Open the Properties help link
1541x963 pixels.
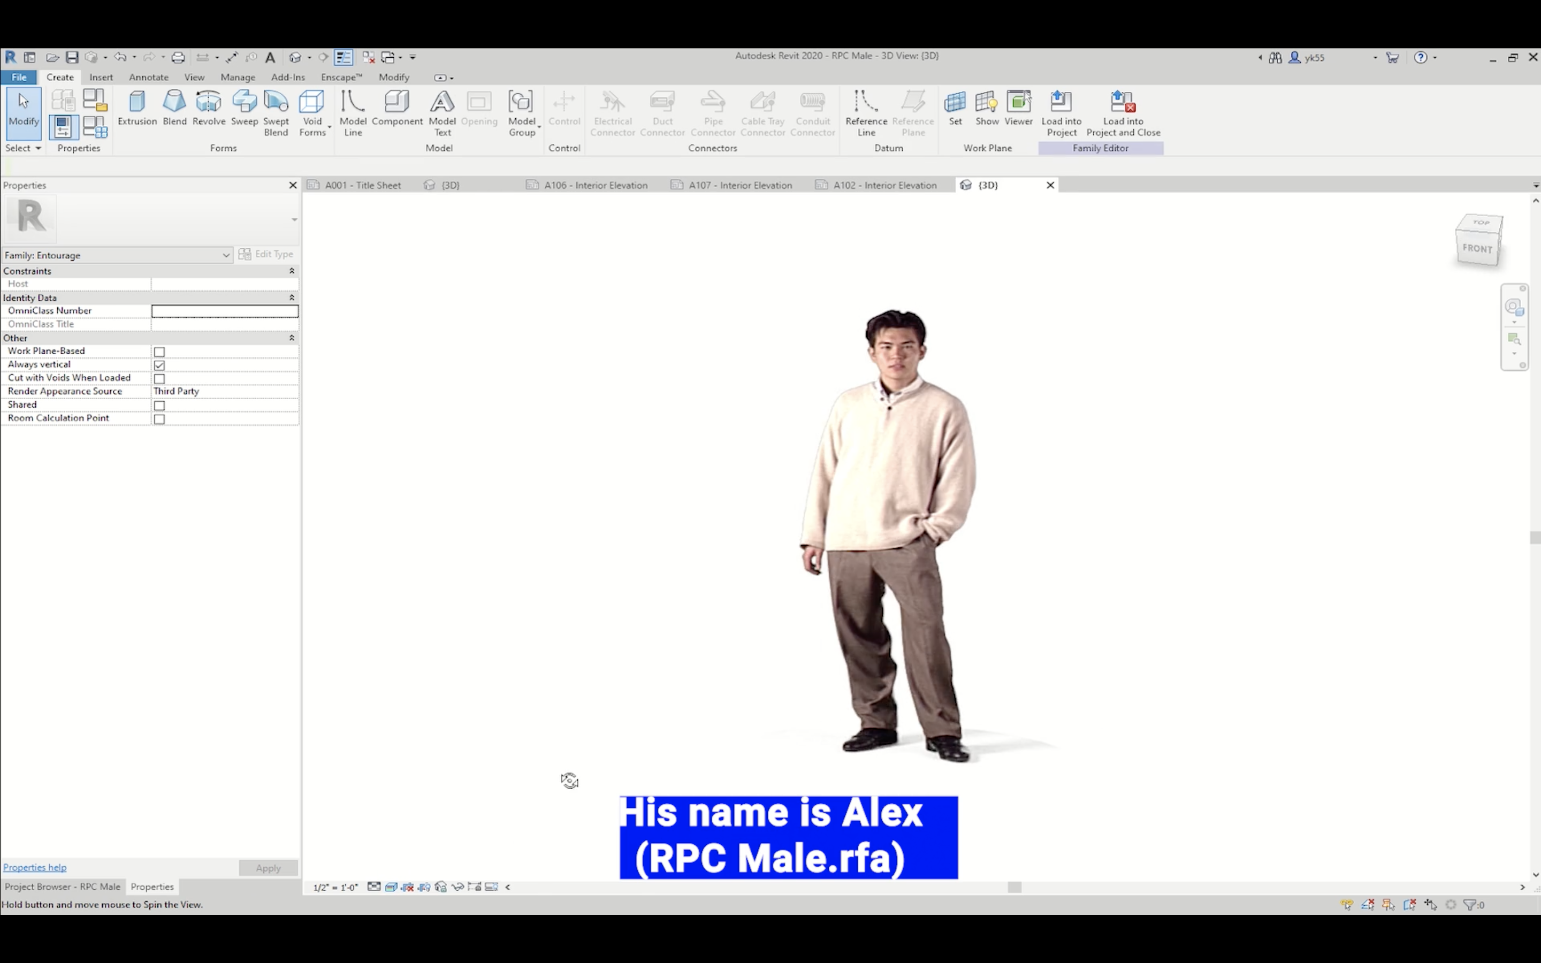[x=34, y=867]
